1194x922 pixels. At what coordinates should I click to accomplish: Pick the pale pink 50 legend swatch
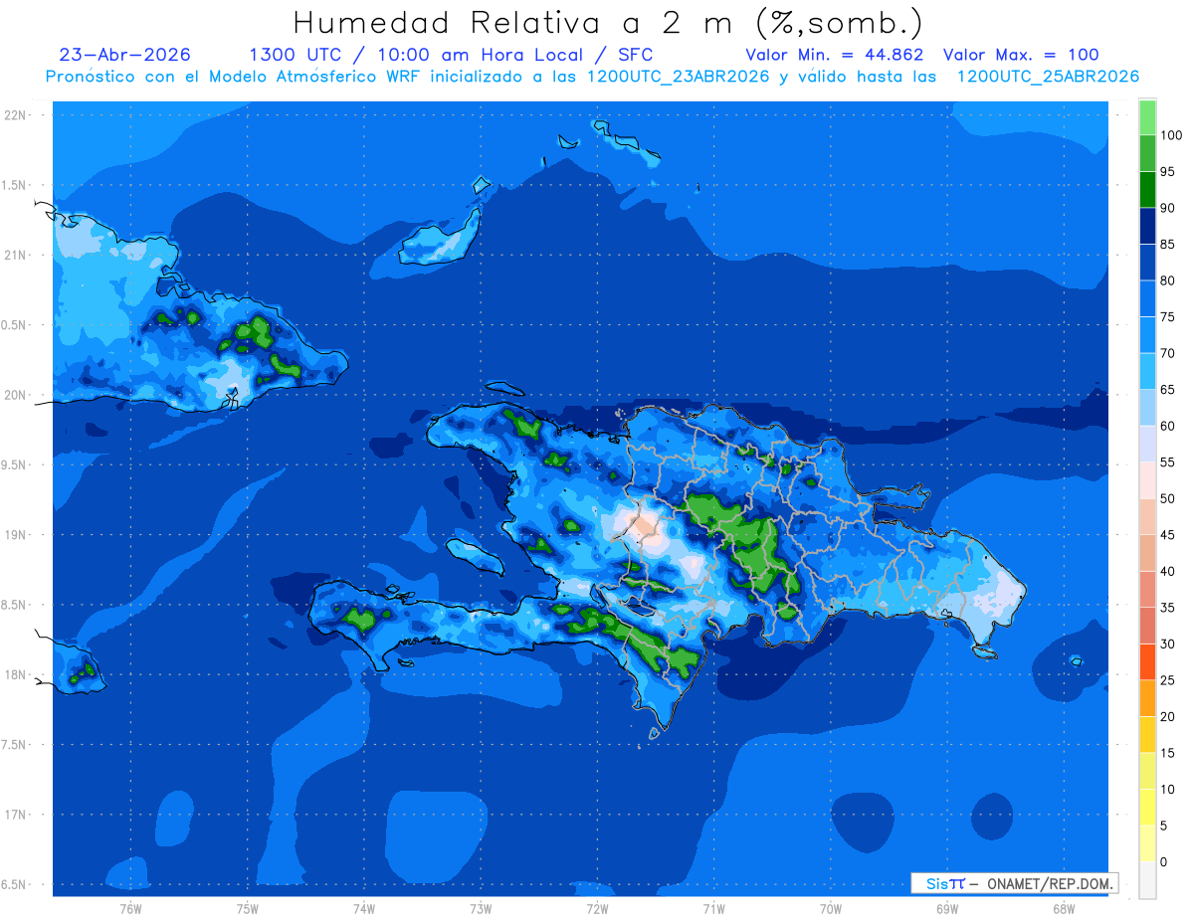point(1147,480)
